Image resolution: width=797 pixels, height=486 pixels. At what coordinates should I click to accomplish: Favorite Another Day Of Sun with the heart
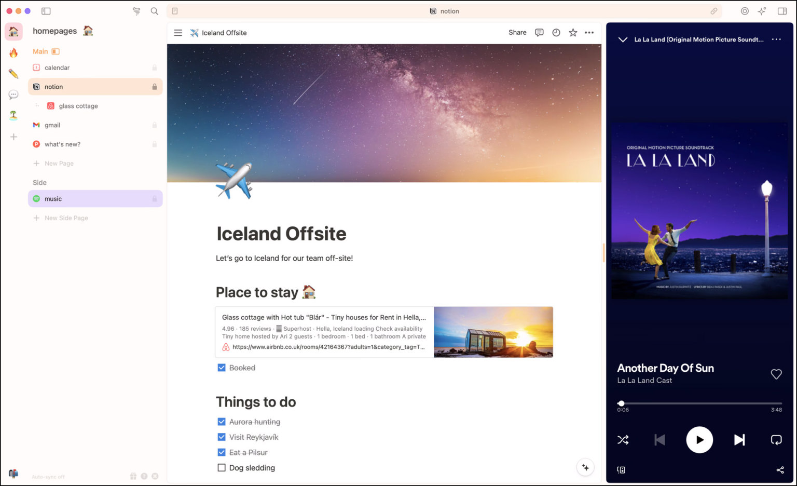click(x=776, y=374)
